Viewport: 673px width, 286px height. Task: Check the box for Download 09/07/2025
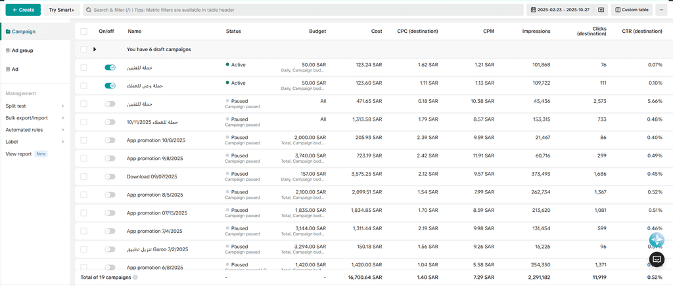[x=83, y=176]
